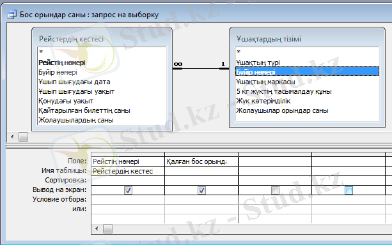The height and width of the screenshot is (245, 392).
Task: Click the Поле cell containing Рейстің нөмері
Action: (x=128, y=161)
